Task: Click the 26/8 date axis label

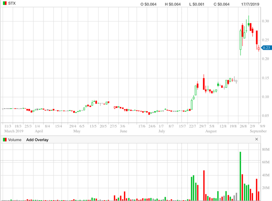Action: [243, 126]
